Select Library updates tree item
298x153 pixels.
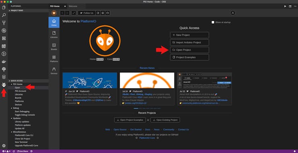pos(22,122)
